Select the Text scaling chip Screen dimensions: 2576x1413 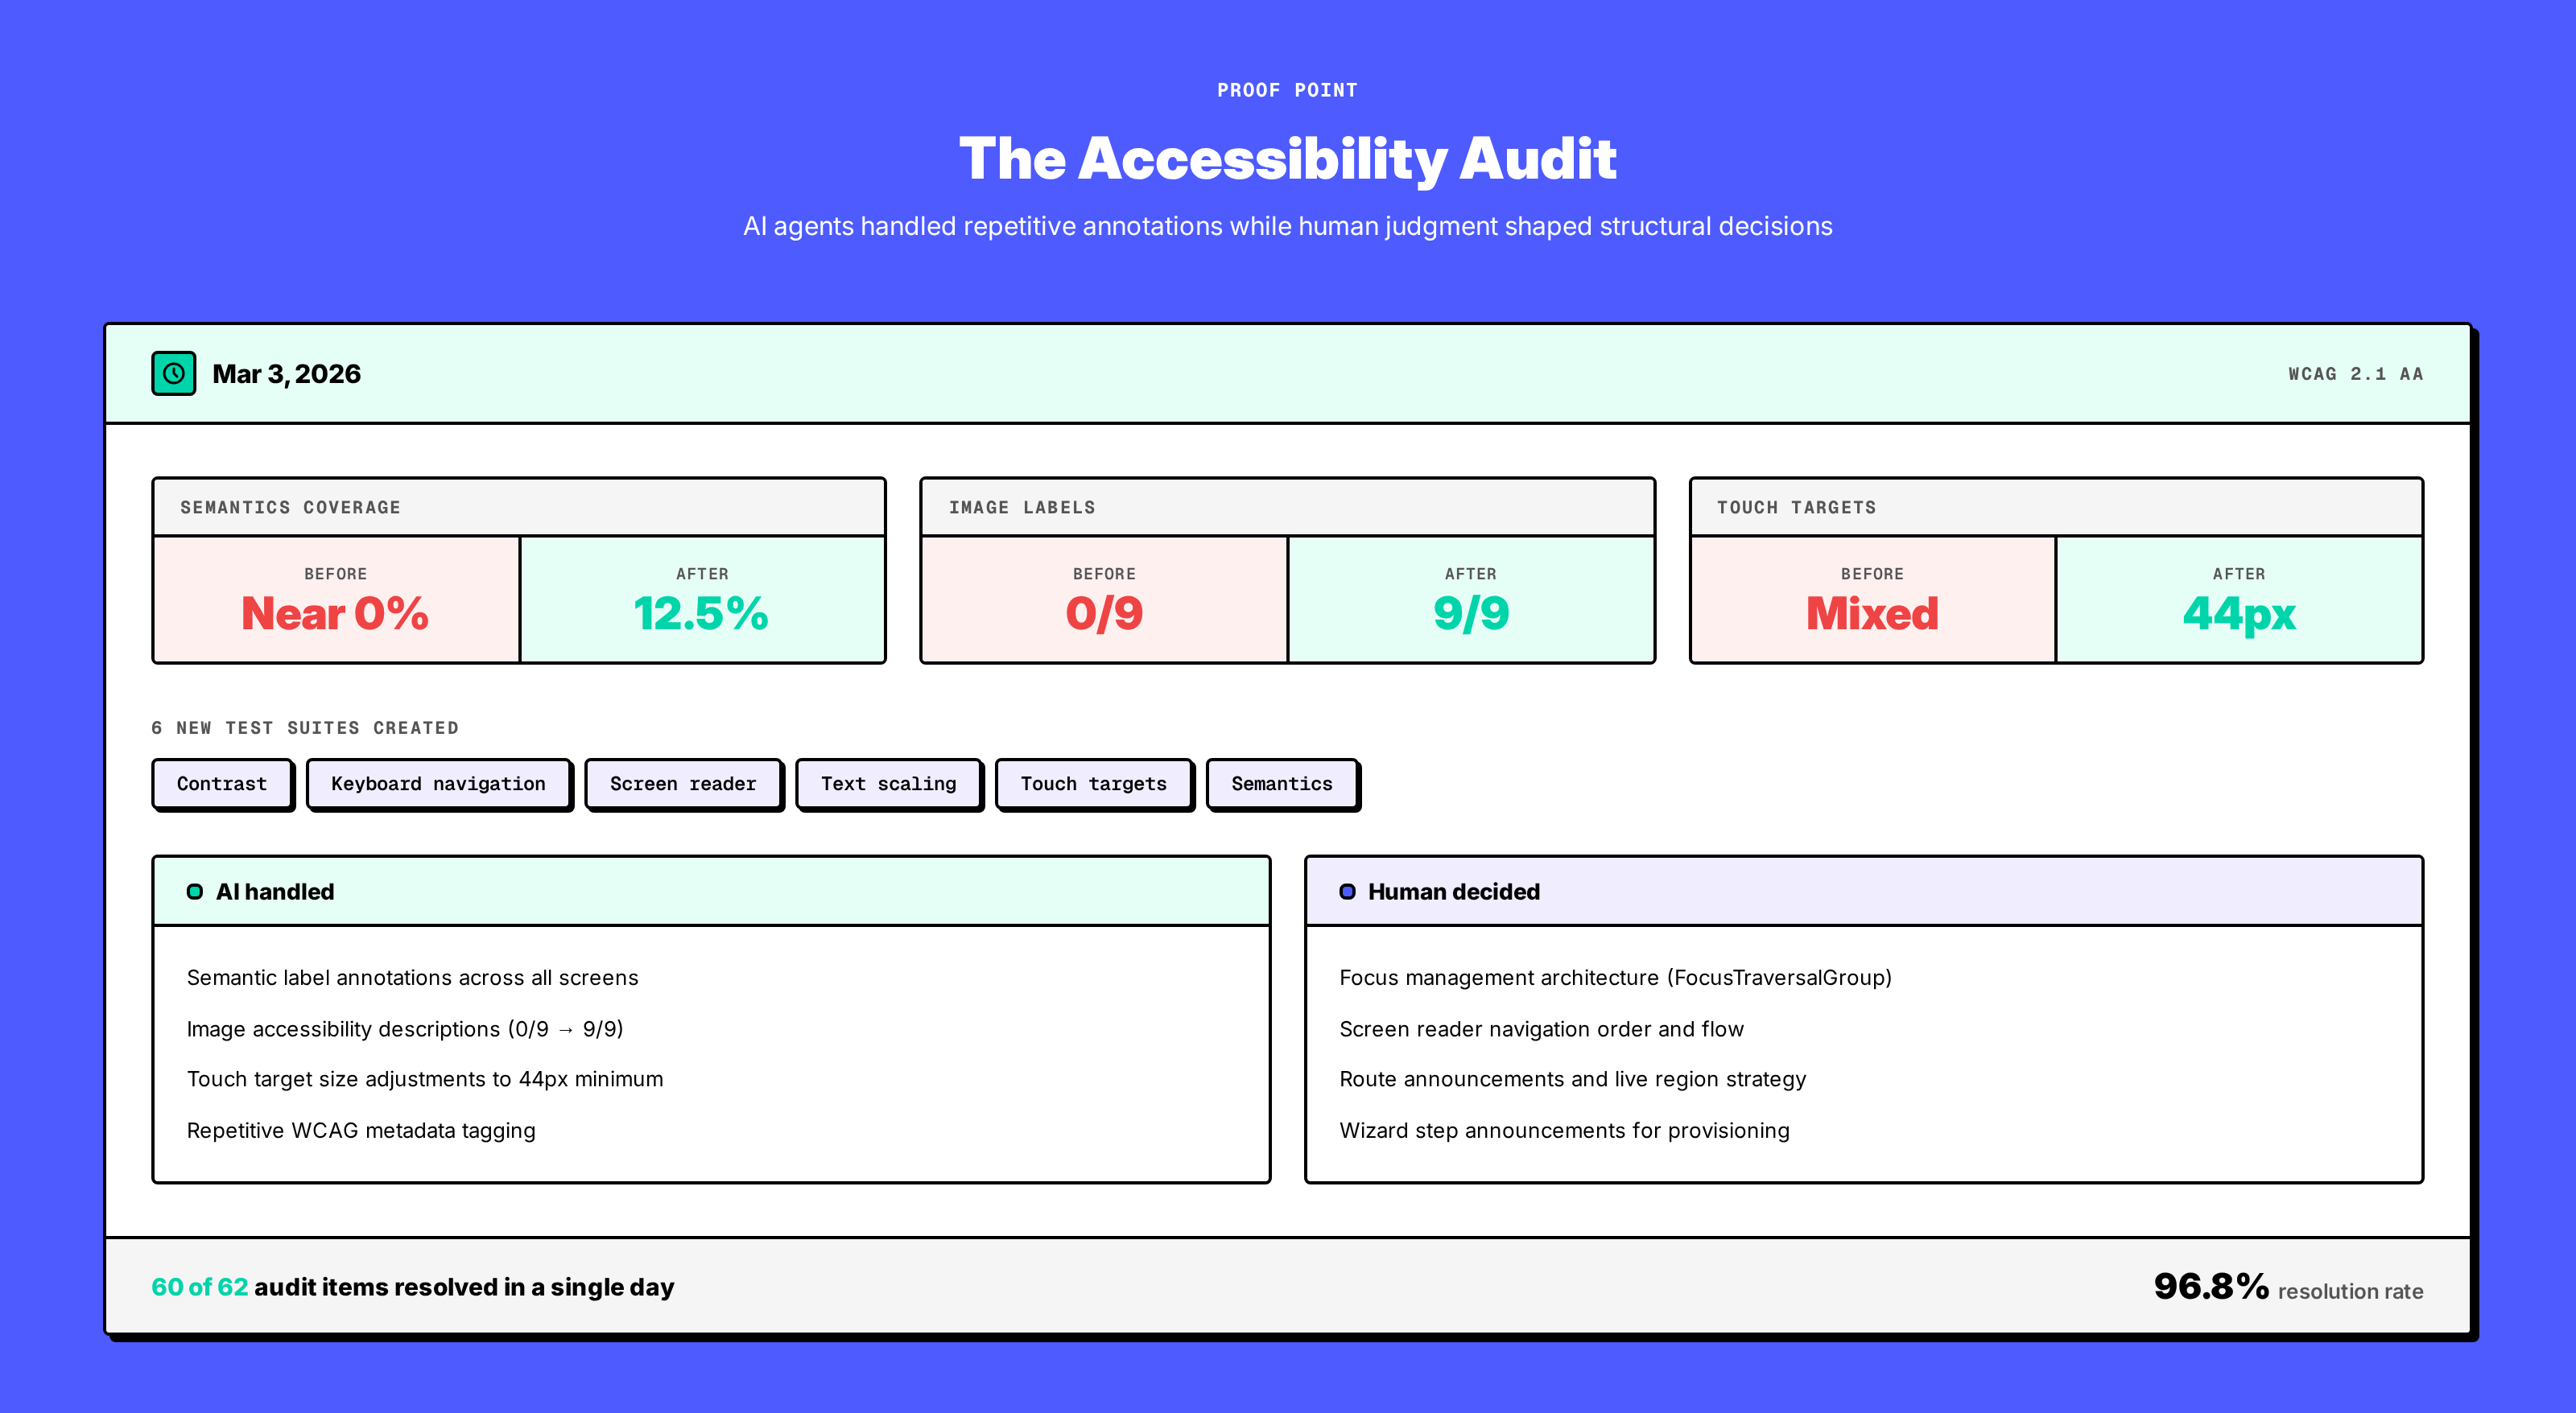point(888,784)
